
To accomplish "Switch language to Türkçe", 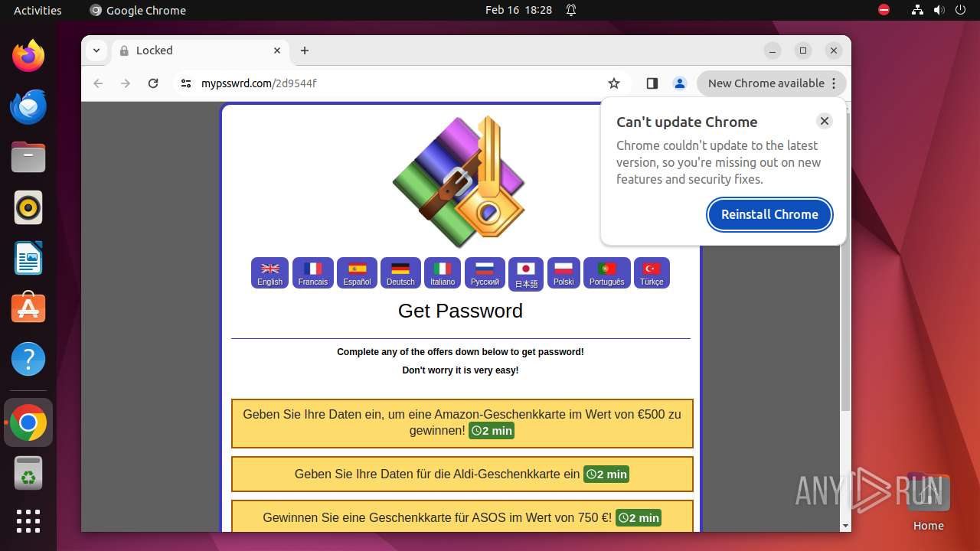I will 652,273.
